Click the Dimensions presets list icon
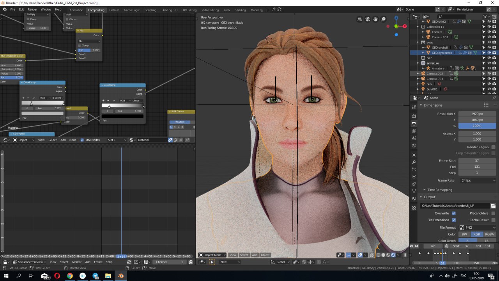The width and height of the screenshot is (499, 281). [x=486, y=105]
